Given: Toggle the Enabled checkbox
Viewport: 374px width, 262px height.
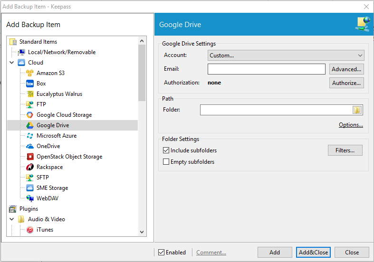Looking at the screenshot, I should click(x=161, y=252).
